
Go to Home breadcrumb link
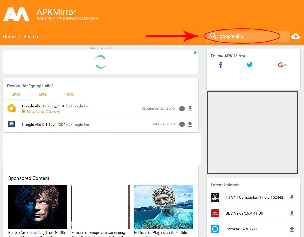point(9,37)
